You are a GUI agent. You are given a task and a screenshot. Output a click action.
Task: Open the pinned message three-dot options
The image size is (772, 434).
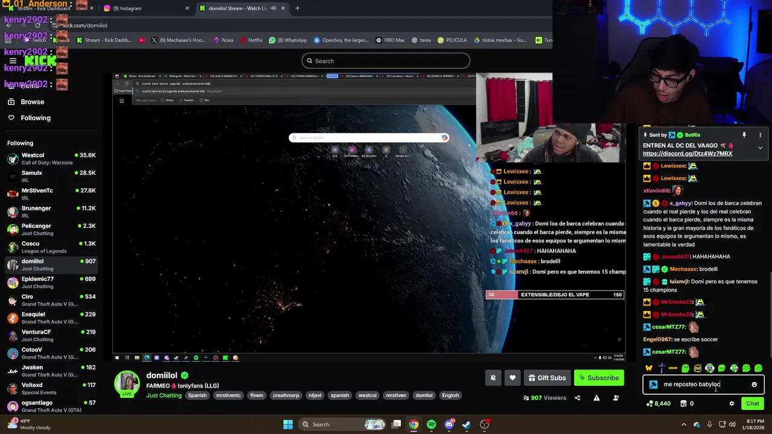click(x=760, y=135)
